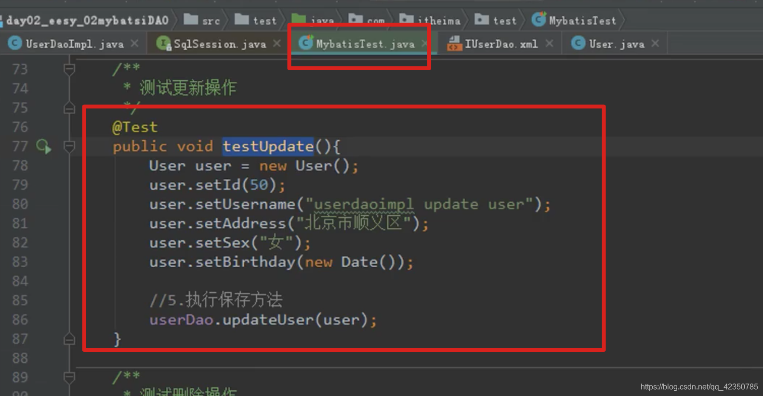Collapse the comment block at line 89
This screenshot has height=396, width=763.
(69, 378)
